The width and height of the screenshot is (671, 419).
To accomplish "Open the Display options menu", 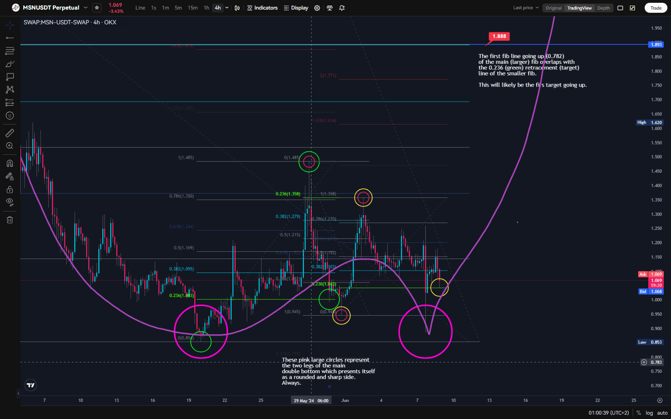I will 296,8.
